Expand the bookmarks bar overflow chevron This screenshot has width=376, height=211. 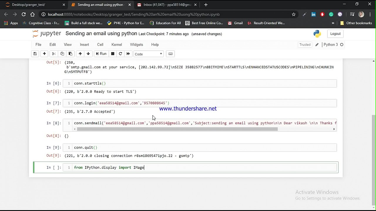click(x=333, y=23)
